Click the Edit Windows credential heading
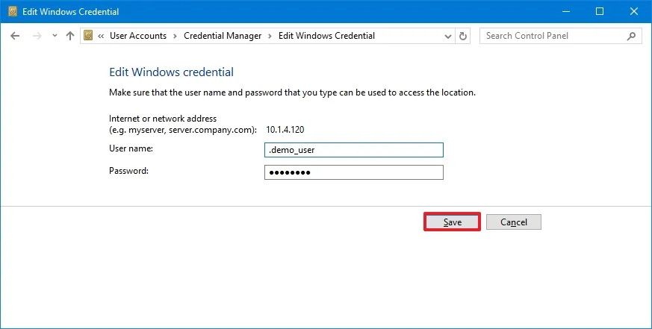 [171, 72]
